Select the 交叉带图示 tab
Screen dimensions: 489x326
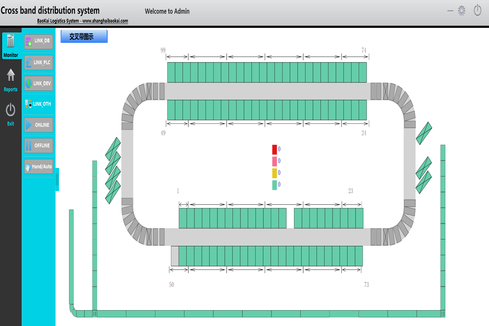coord(84,37)
